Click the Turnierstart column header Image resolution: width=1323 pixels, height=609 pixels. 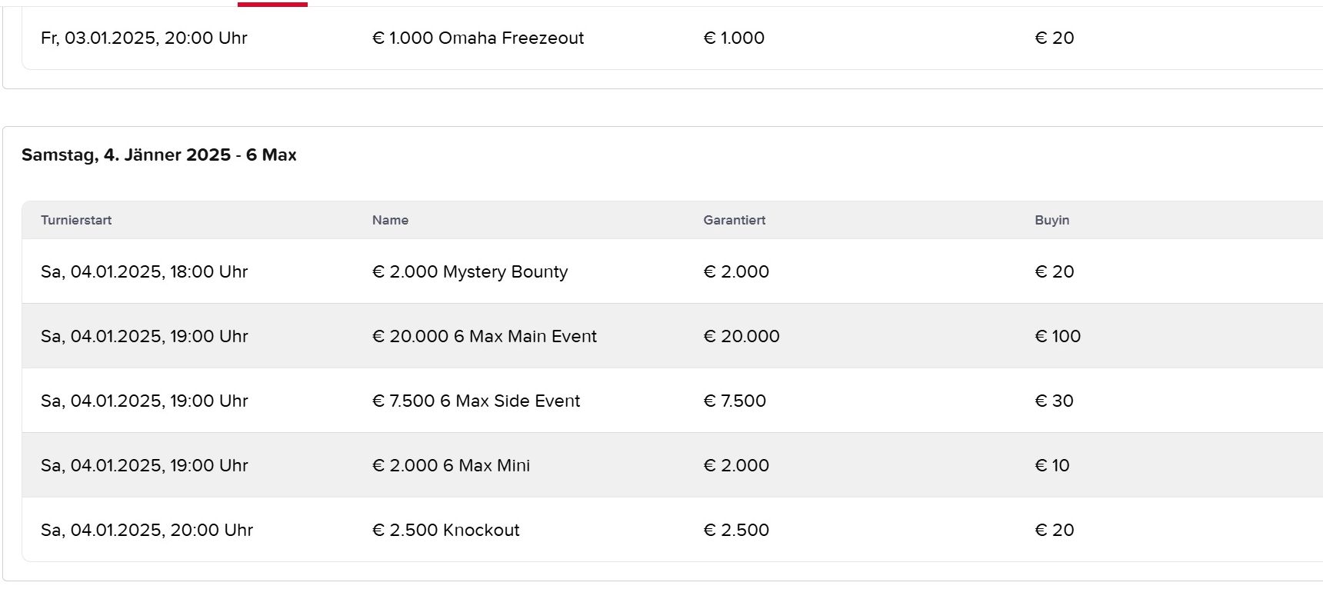click(x=76, y=220)
